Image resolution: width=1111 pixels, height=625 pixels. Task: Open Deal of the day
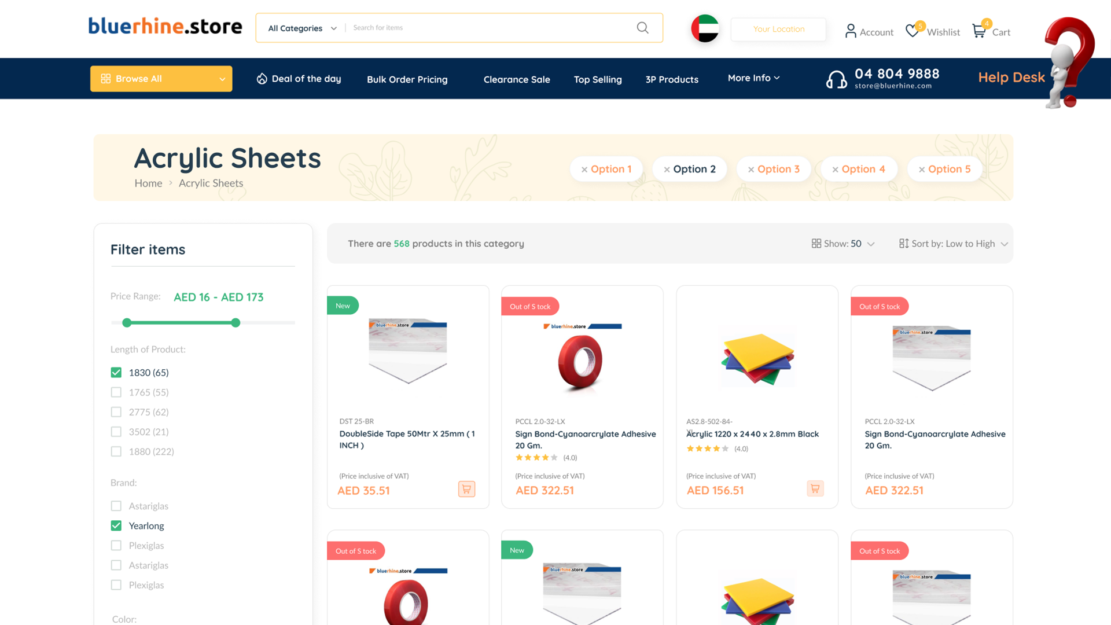pyautogui.click(x=299, y=79)
